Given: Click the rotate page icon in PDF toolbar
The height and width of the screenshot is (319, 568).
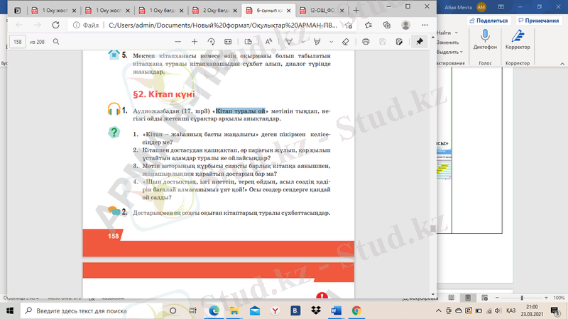Looking at the screenshot, I should [x=211, y=42].
